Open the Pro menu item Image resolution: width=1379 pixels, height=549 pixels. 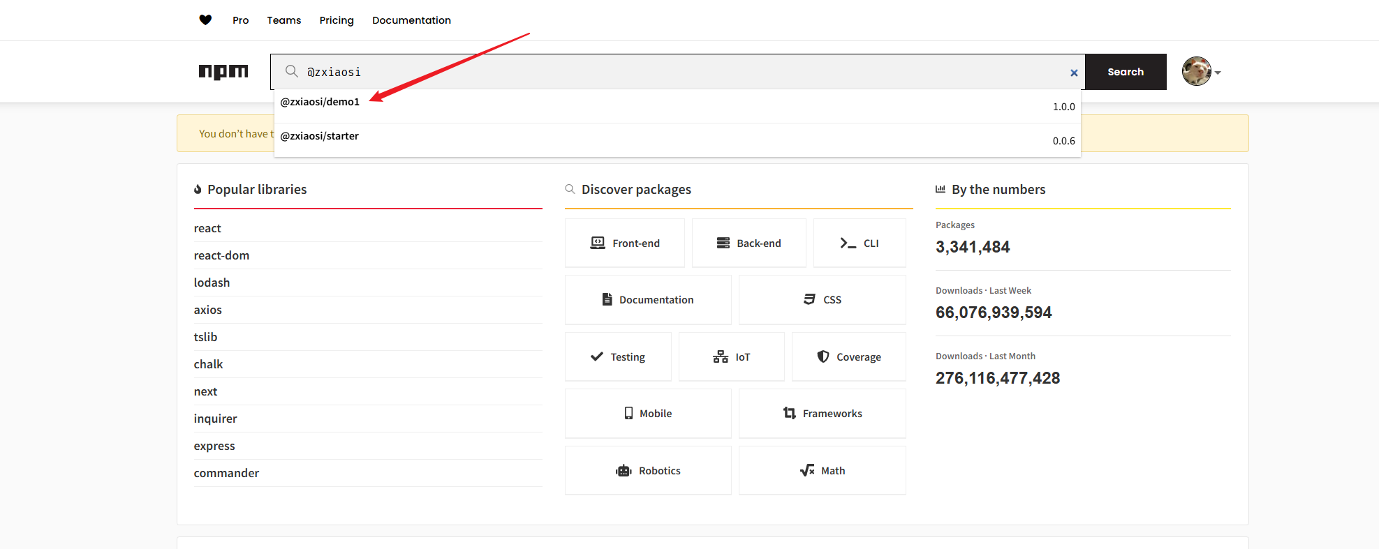click(240, 20)
